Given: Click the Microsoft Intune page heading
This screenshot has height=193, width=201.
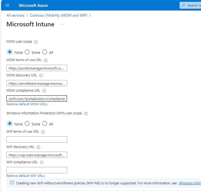Looking at the screenshot, I should (30, 24).
